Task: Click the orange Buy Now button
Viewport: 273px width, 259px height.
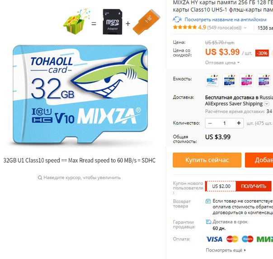Action: coord(207,160)
